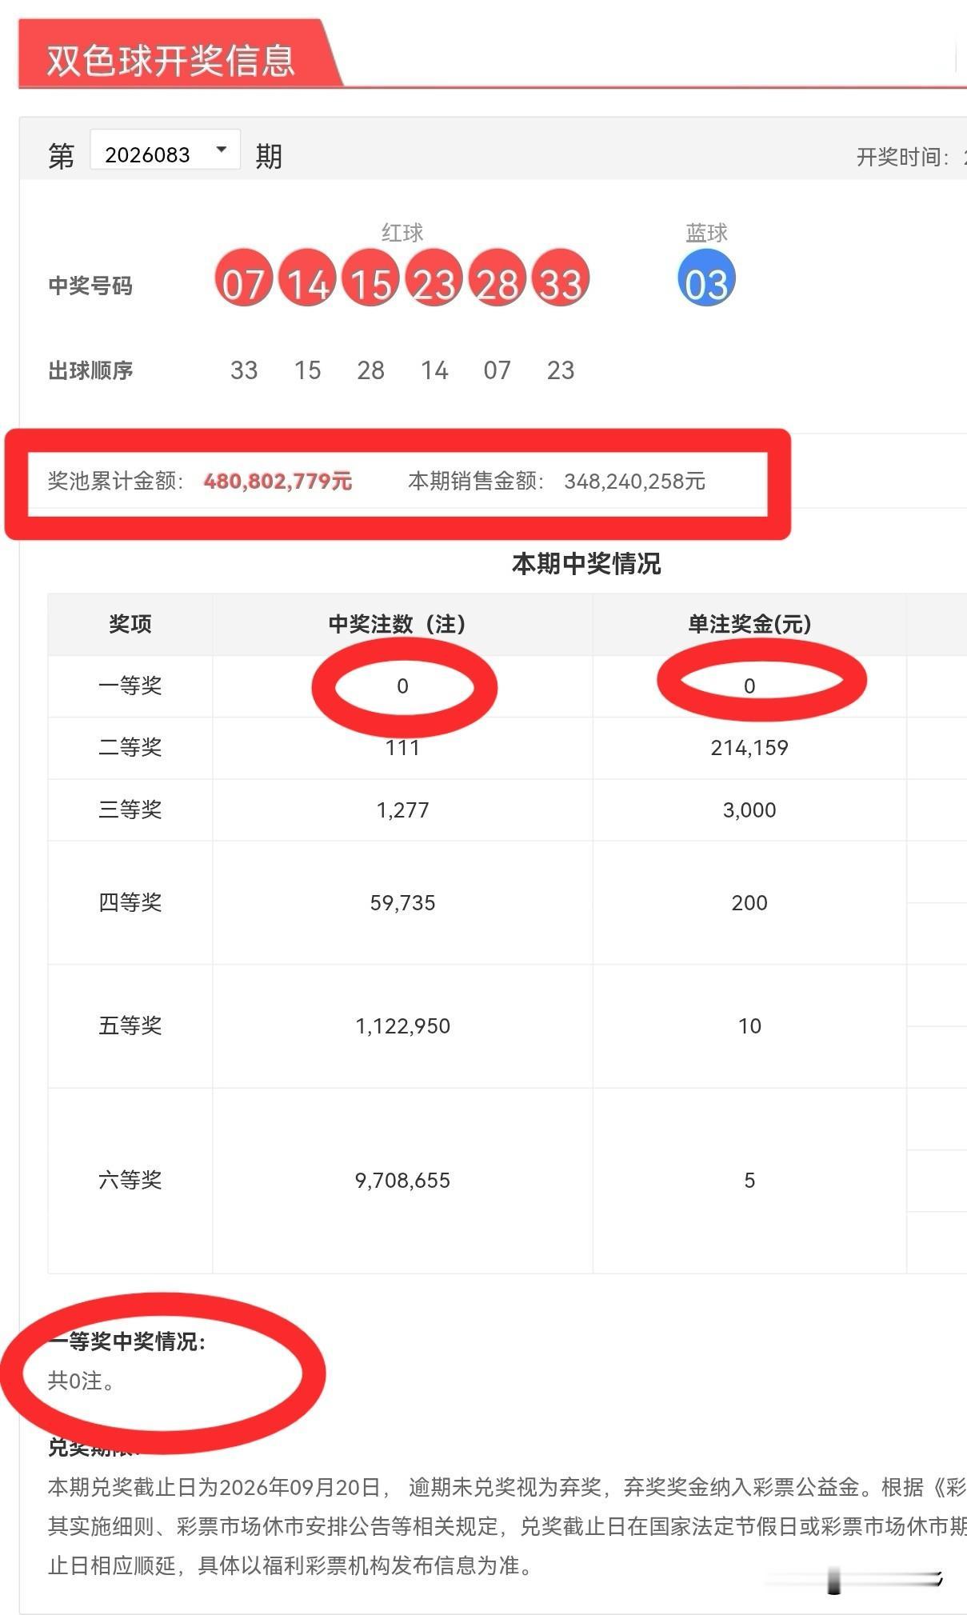967x1615 pixels.
Task: Click 四等奖 prize 200
Action: 749,902
